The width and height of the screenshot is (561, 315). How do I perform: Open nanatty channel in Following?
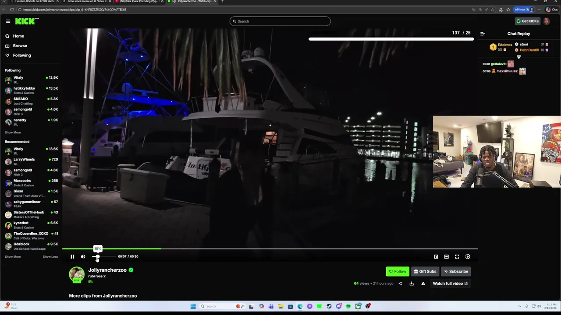[31, 122]
